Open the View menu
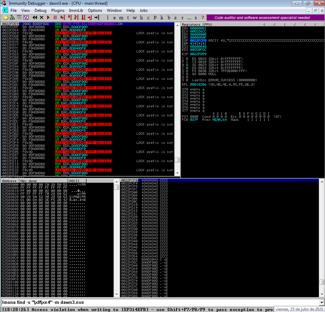Viewport: 325px width, 312px height. click(x=25, y=10)
